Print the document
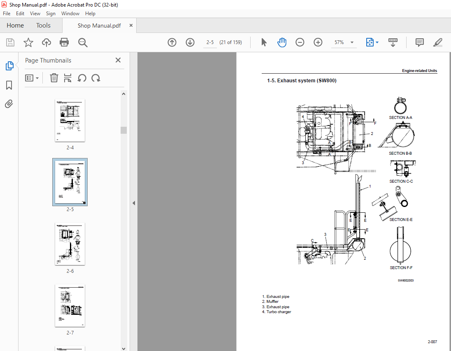The height and width of the screenshot is (351, 451). coord(64,42)
